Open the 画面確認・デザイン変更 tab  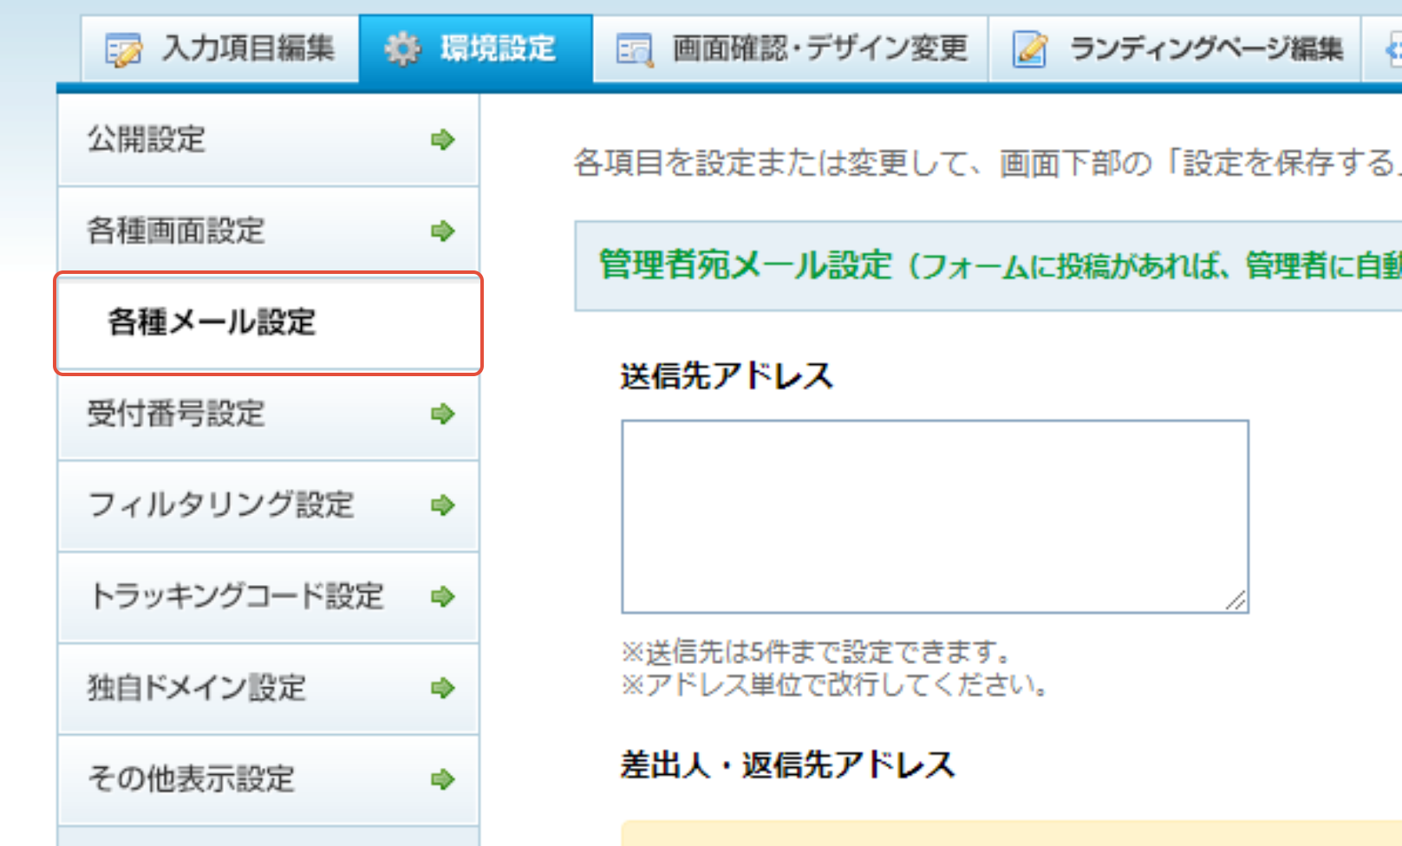click(x=791, y=49)
